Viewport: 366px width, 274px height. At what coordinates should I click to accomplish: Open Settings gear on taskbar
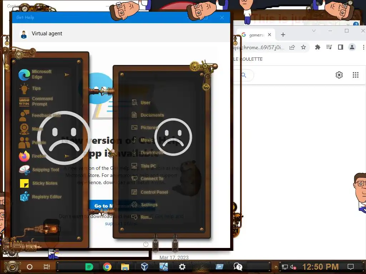182,267
